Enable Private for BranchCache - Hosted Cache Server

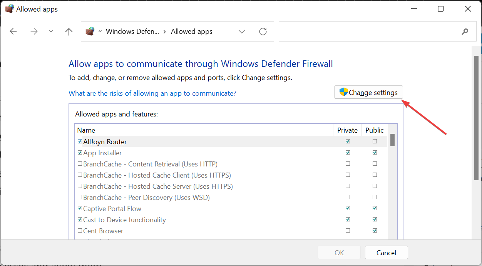coord(348,186)
